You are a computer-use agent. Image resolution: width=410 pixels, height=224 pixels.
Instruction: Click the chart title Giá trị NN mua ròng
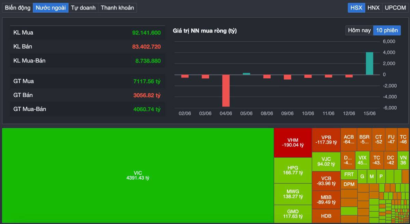[205, 31]
